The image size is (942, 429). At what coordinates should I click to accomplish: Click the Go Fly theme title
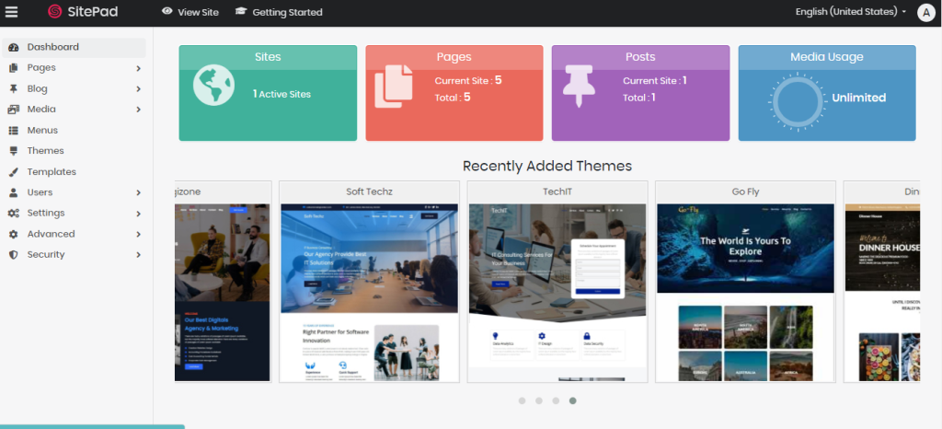pos(745,191)
